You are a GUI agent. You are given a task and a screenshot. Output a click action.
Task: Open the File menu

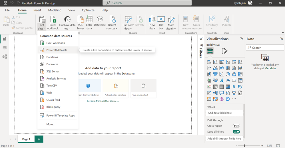(x=7, y=10)
